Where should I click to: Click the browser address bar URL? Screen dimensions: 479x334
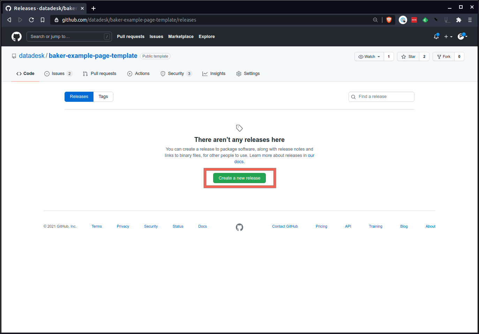click(x=129, y=20)
